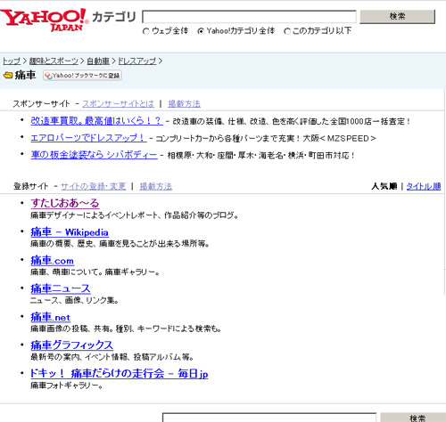
Task: Select the ウェブ全体 radio button
Action: (145, 31)
